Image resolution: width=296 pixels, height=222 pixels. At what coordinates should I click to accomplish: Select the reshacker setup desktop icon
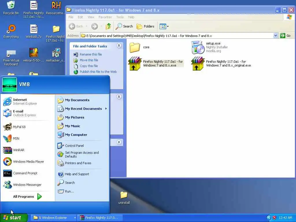coord(56,55)
